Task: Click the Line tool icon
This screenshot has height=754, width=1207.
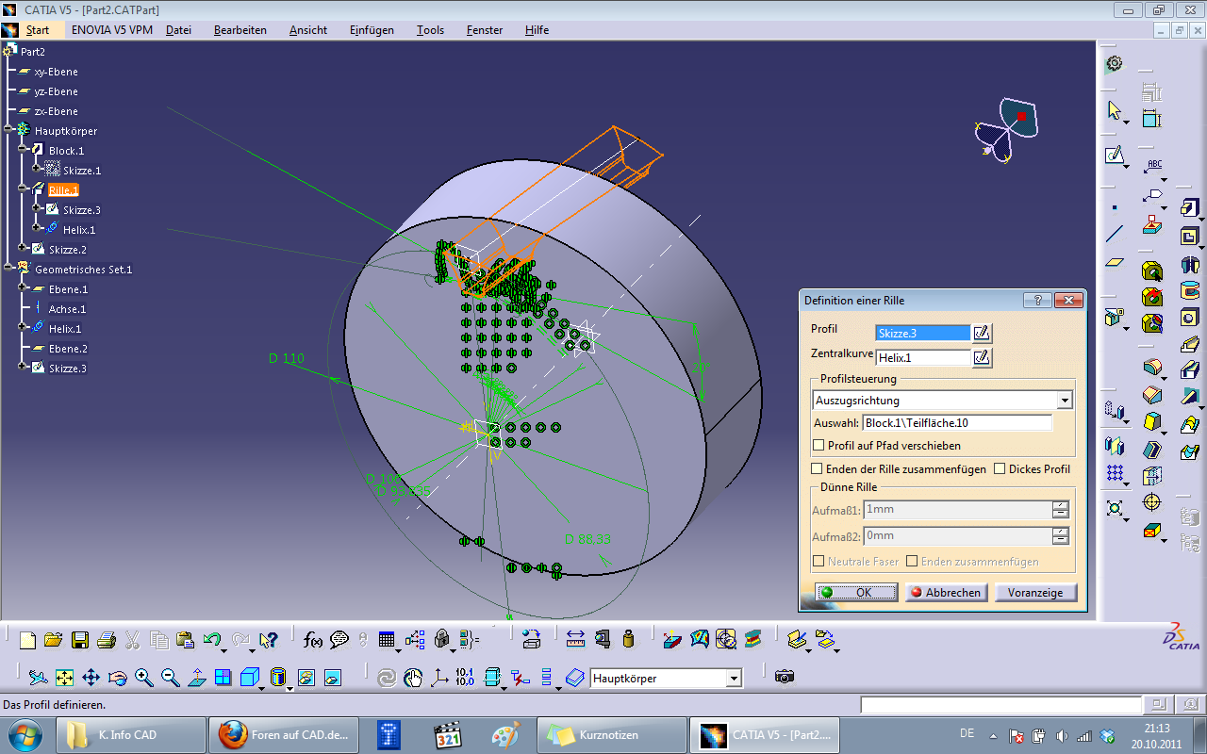Action: click(1116, 234)
